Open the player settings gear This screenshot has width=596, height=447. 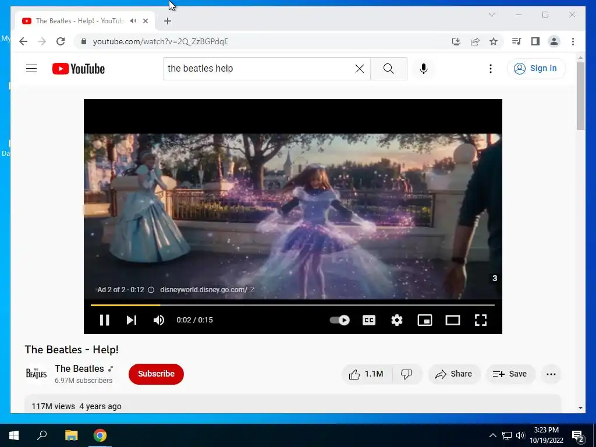397,320
